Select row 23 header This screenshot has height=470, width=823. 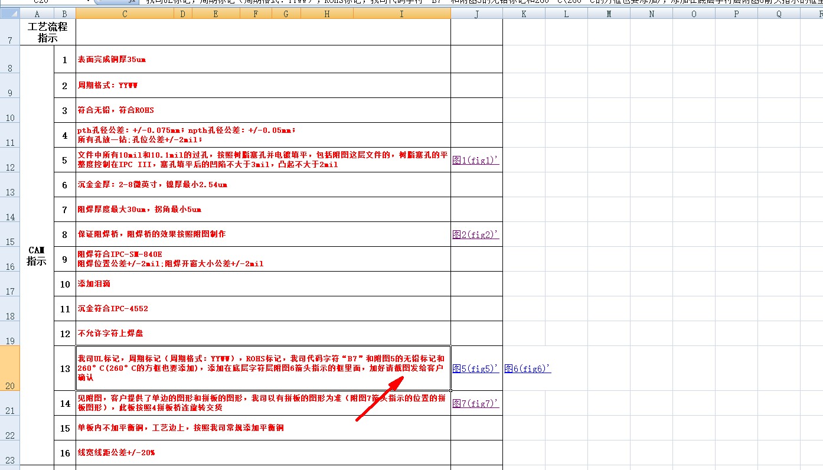pyautogui.click(x=10, y=453)
